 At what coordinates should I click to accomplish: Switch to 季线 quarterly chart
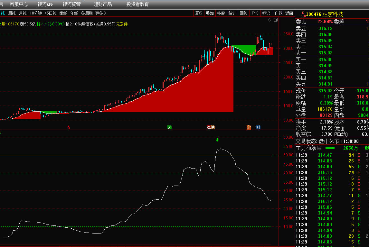[63, 13]
